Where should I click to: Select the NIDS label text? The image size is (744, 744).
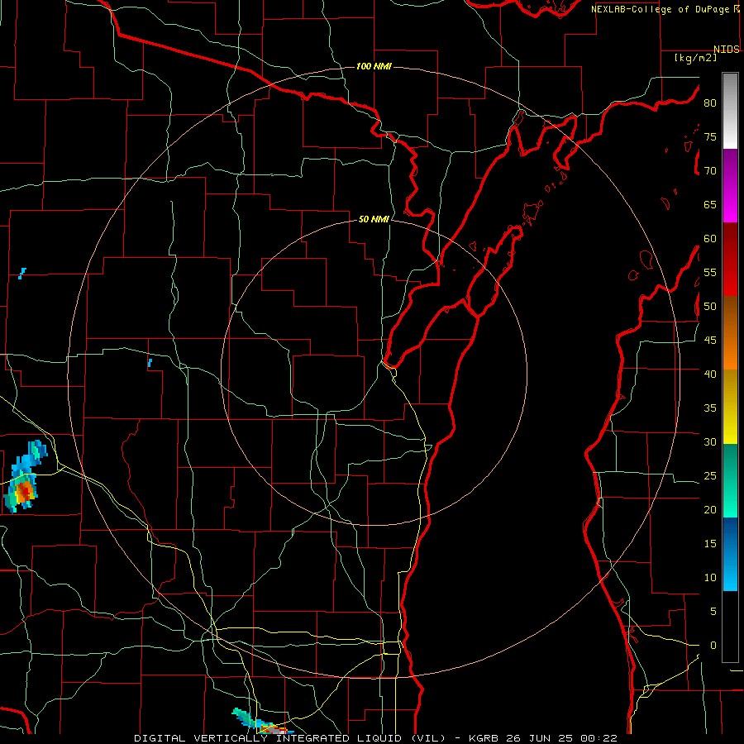(726, 50)
